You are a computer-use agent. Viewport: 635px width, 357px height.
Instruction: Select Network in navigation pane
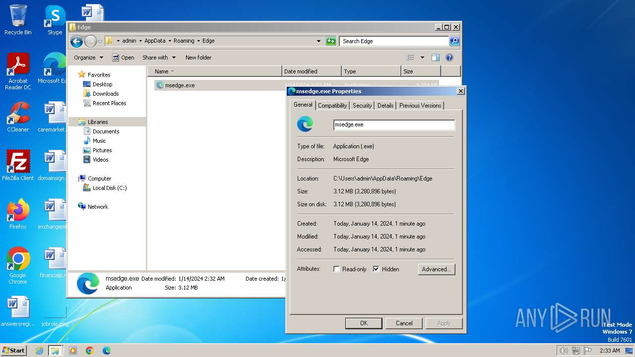(93, 207)
